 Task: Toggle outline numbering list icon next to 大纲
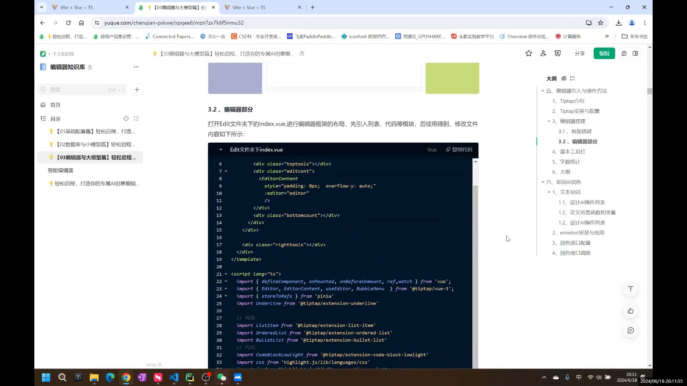pyautogui.click(x=572, y=79)
